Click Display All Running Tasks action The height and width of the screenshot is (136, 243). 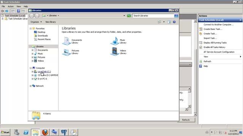(x=215, y=43)
